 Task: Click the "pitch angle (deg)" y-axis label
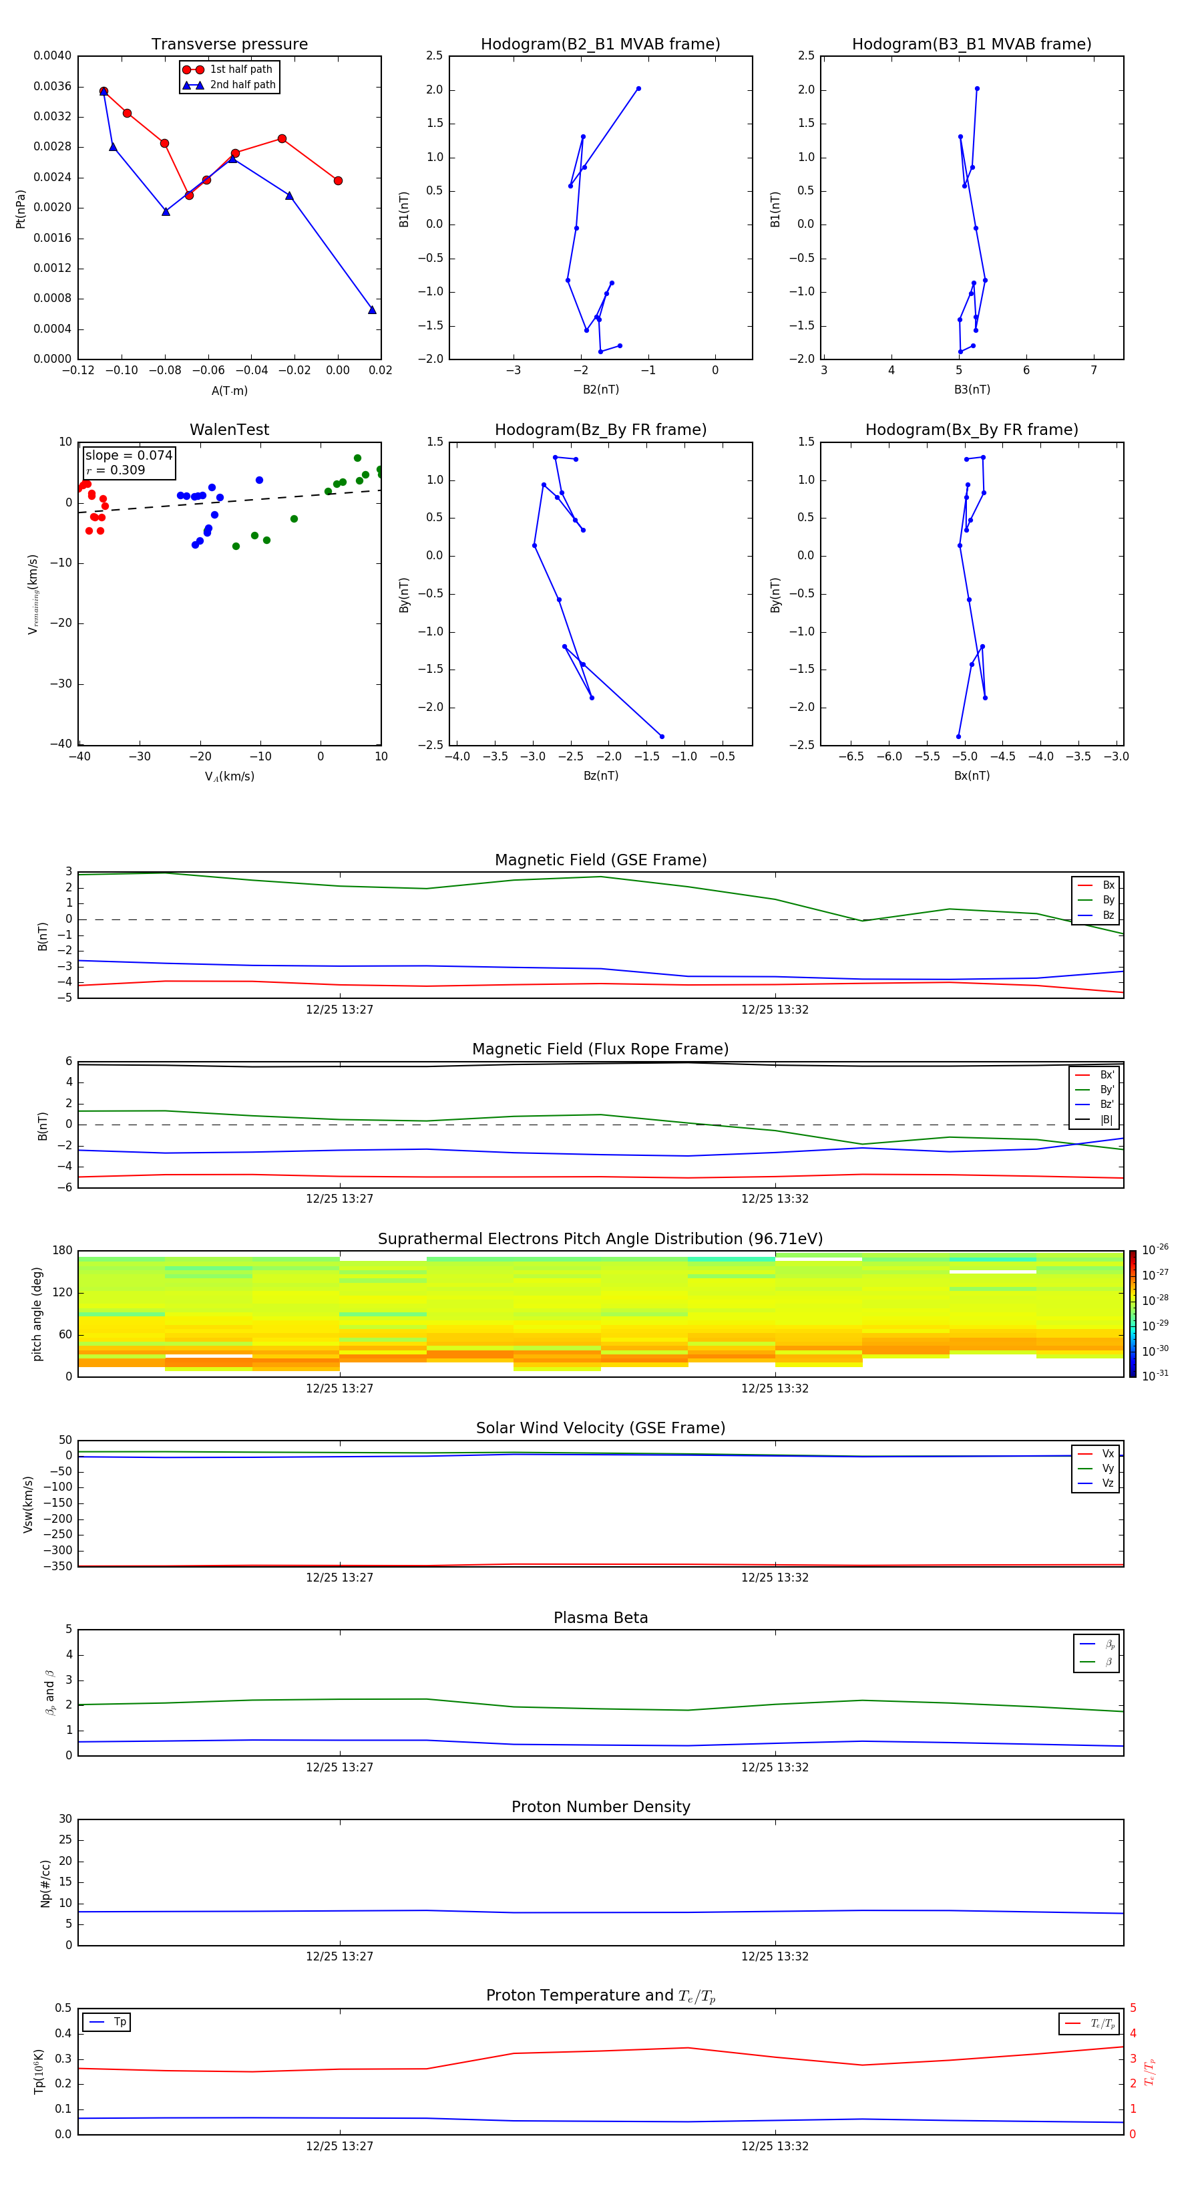tap(37, 1314)
